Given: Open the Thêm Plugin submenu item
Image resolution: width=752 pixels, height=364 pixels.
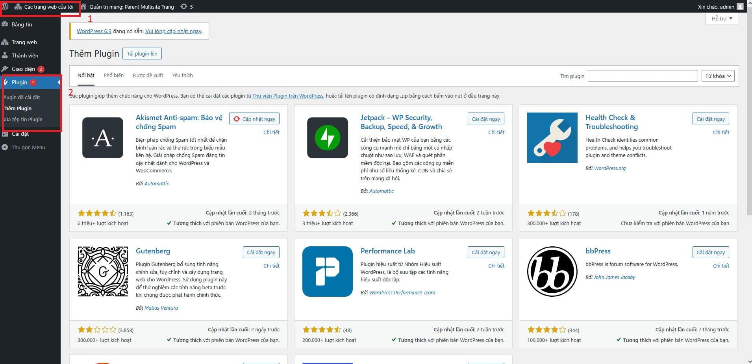Looking at the screenshot, I should click(x=17, y=108).
